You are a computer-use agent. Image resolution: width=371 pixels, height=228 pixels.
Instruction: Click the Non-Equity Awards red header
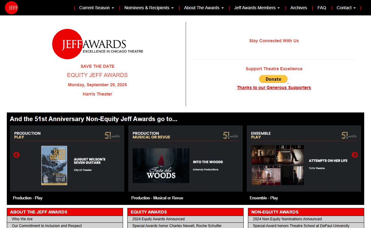tap(306, 212)
